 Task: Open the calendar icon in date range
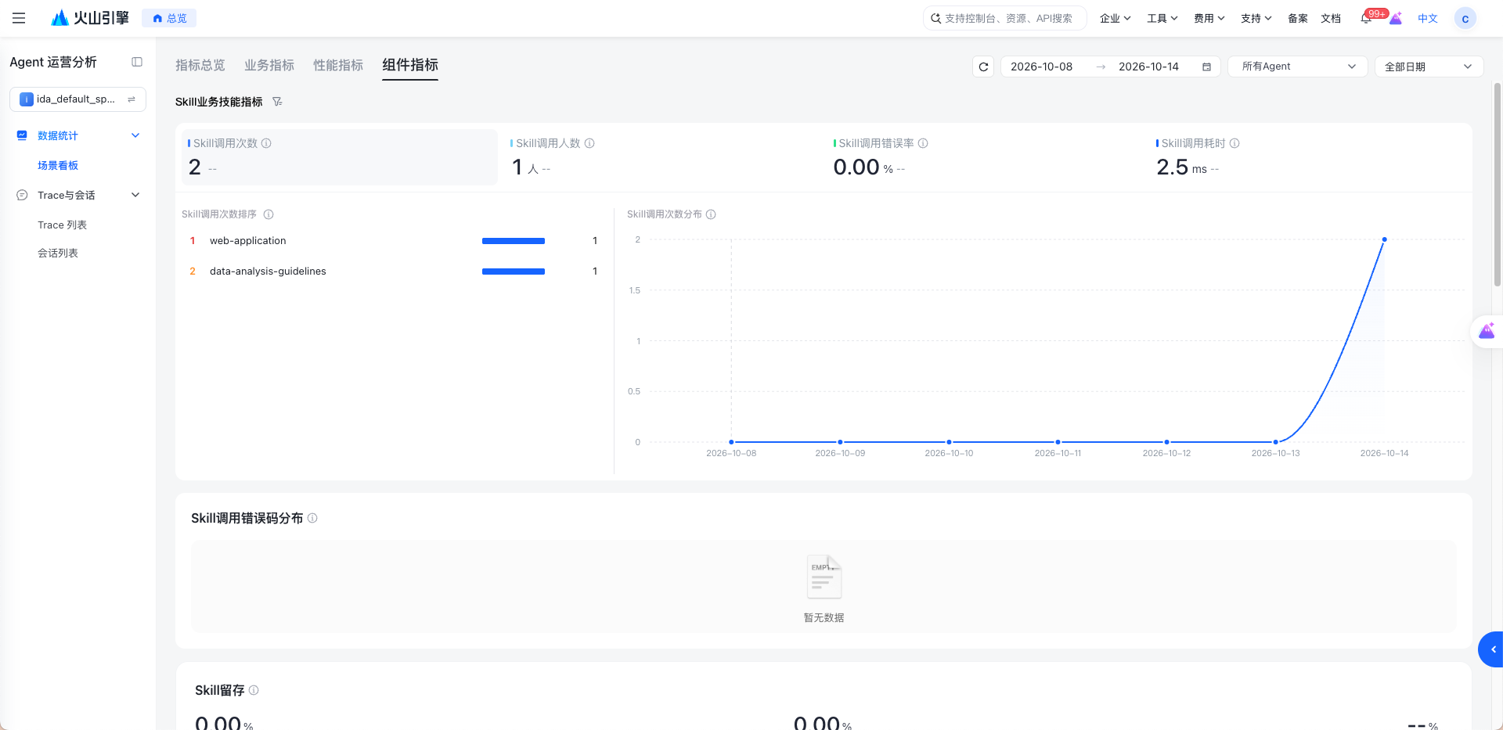(1206, 67)
